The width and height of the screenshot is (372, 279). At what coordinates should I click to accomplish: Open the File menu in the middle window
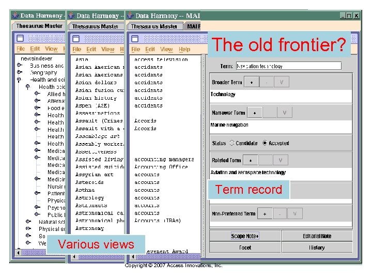77,49
